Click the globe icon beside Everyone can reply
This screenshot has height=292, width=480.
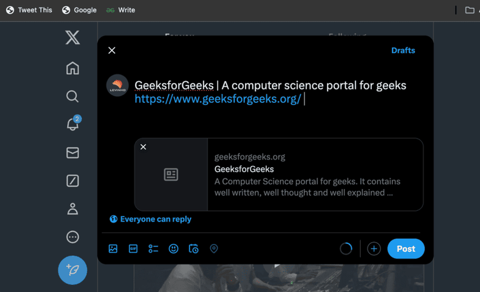[113, 219]
